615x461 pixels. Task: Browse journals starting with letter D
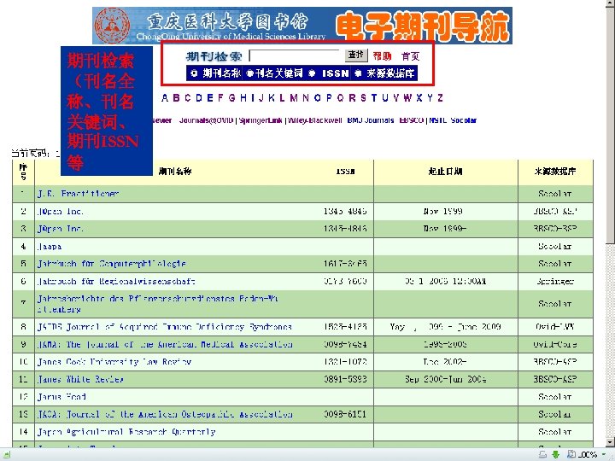point(199,98)
